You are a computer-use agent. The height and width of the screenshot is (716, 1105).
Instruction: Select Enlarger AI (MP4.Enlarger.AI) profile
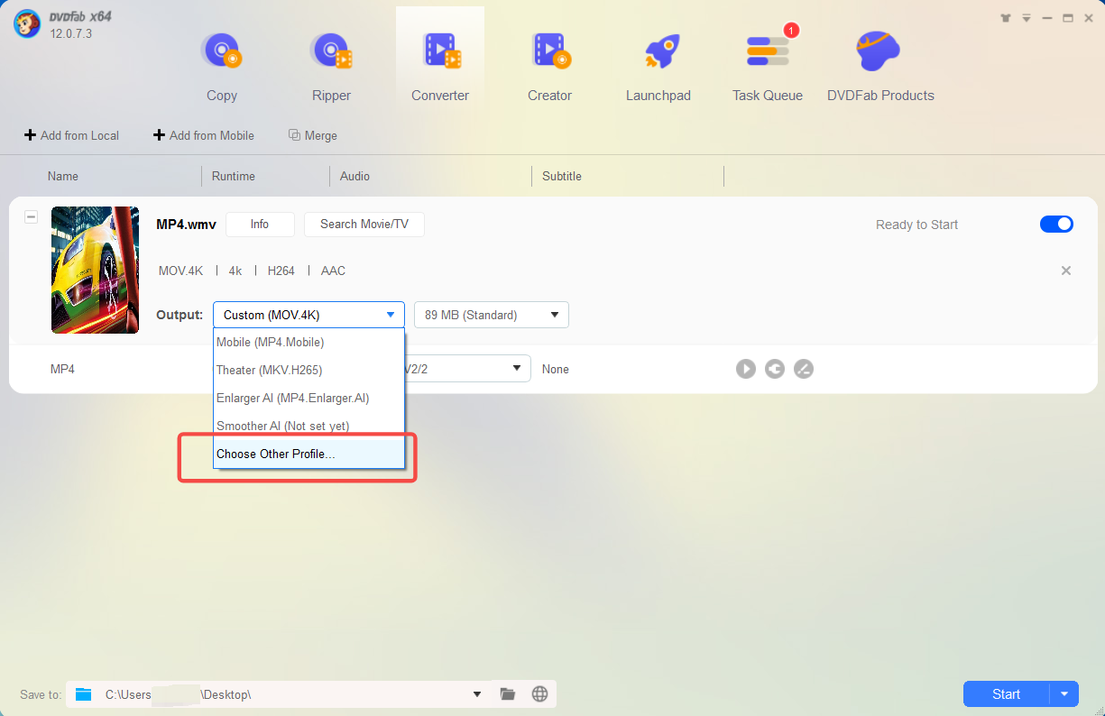[x=308, y=398]
